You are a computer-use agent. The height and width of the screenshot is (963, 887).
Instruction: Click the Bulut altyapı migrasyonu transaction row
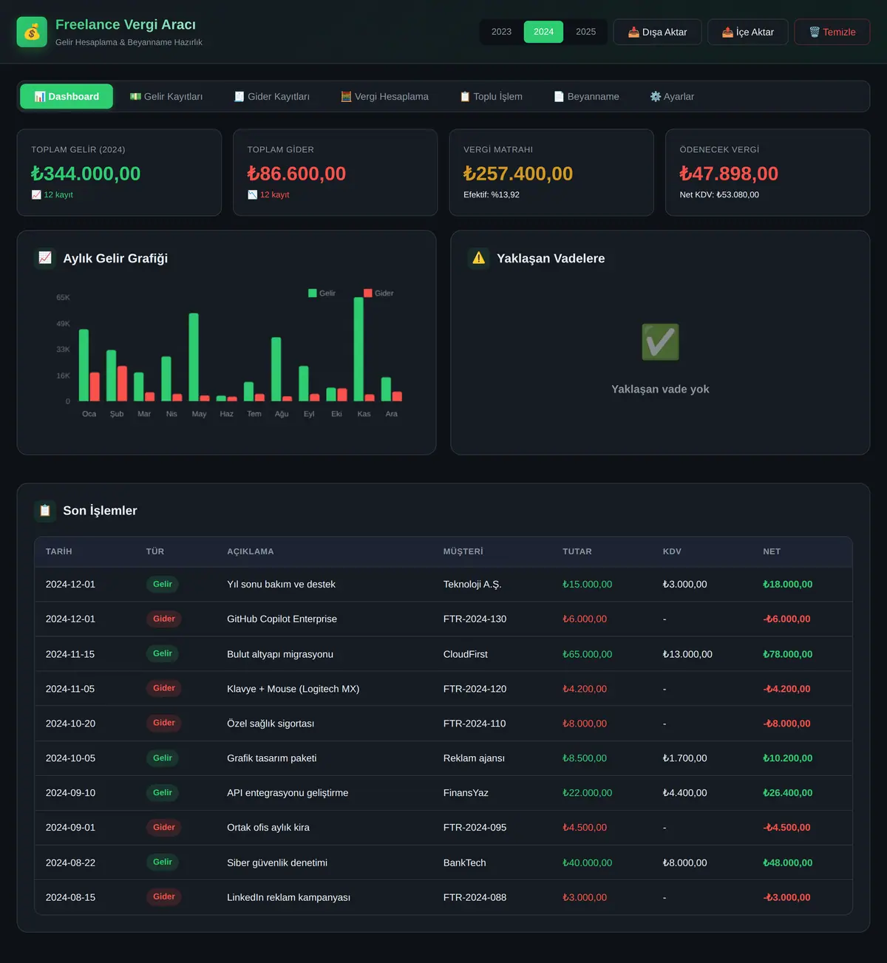point(443,654)
